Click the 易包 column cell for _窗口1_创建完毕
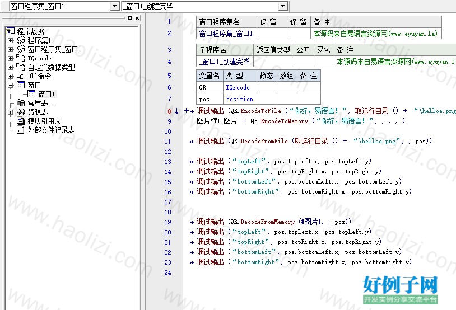This screenshot has height=310, width=456. (x=324, y=62)
